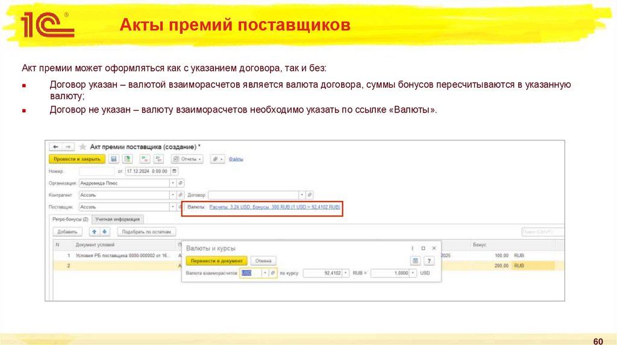Close the Валюты и курсы dialog
The width and height of the screenshot is (617, 345).
click(434, 248)
